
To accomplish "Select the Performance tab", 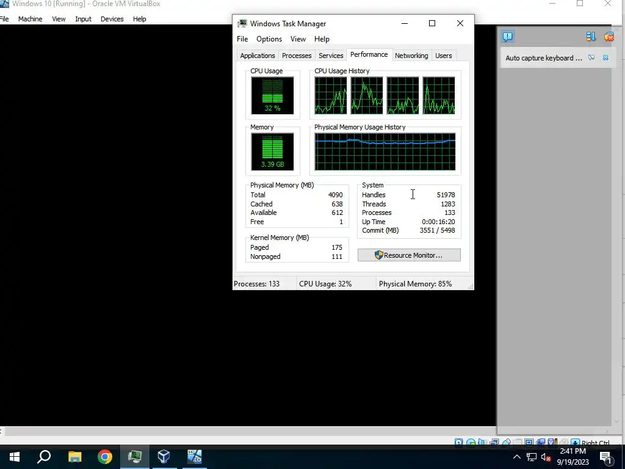I will (369, 54).
